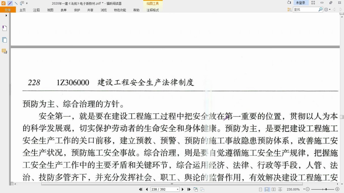Click the magnifier icon in the find box
Image resolution: width=344 pixels, height=193 pixels.
coord(320,9)
